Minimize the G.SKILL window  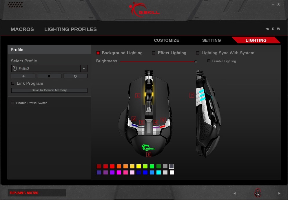pos(273,4)
